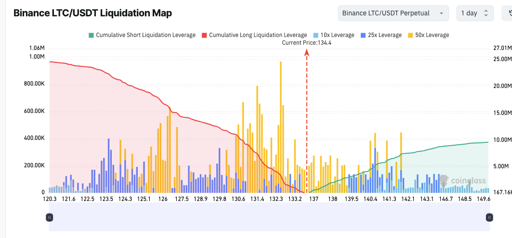
Task: Toggle the 10x Leverage legend item
Action: [x=334, y=35]
